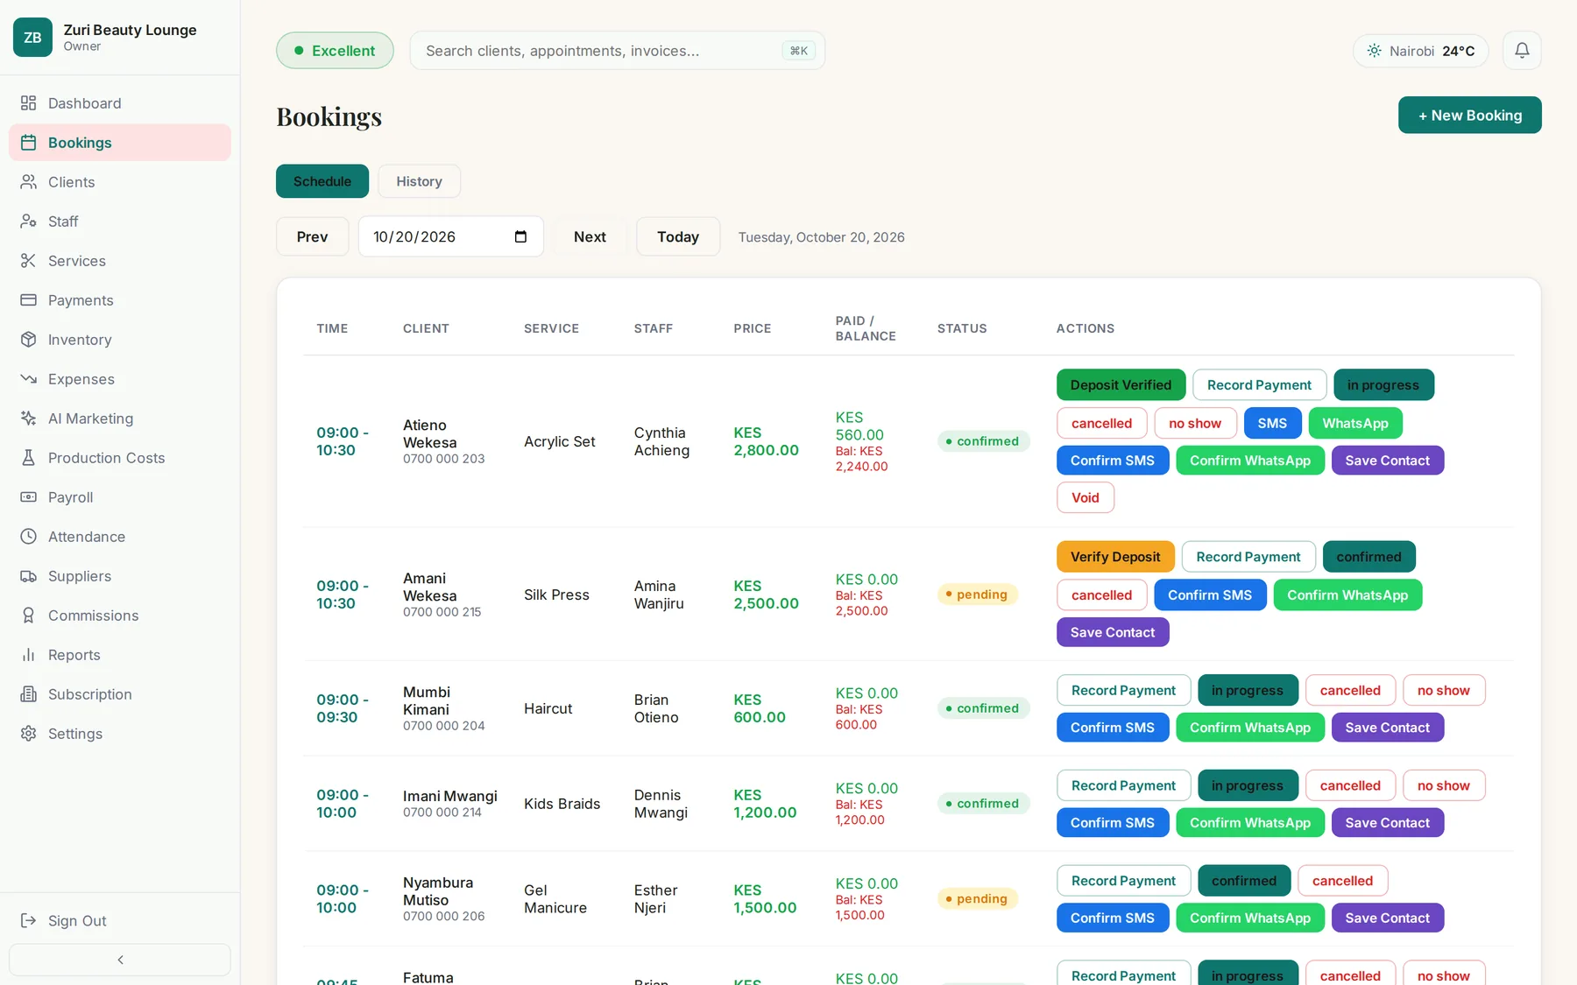Open Dashboard grid icon in sidebar

pos(28,103)
